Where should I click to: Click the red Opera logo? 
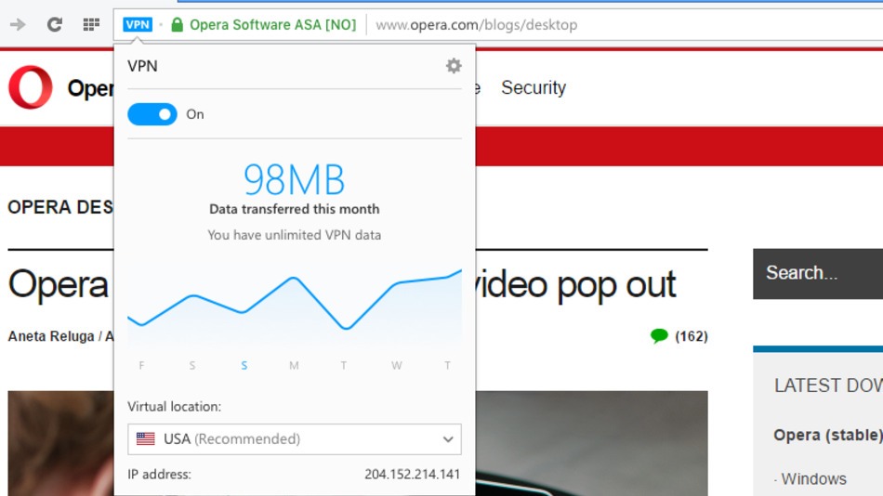tap(31, 87)
